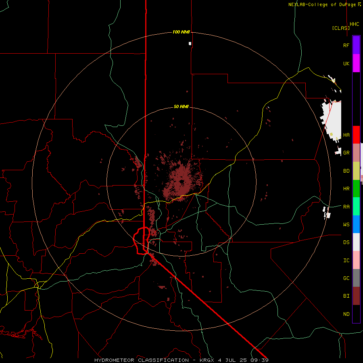Click the ND black legend swatch
Screen dimensions: 363x363
(x=356, y=314)
